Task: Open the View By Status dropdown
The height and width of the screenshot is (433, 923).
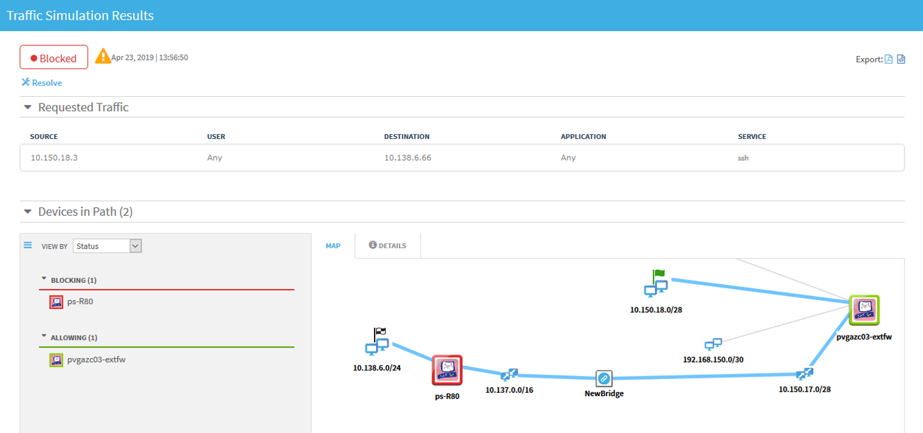Action: pos(107,246)
